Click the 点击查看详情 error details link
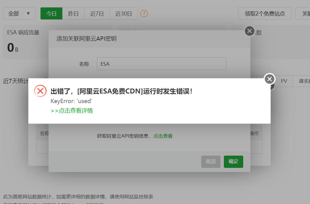Viewport: 310px width, 204px height. 72,111
